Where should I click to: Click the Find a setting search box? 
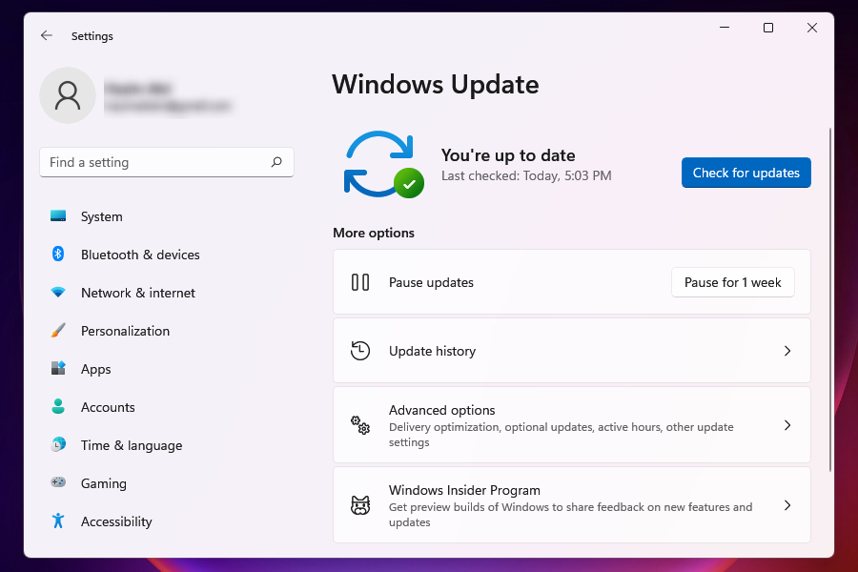pyautogui.click(x=167, y=162)
